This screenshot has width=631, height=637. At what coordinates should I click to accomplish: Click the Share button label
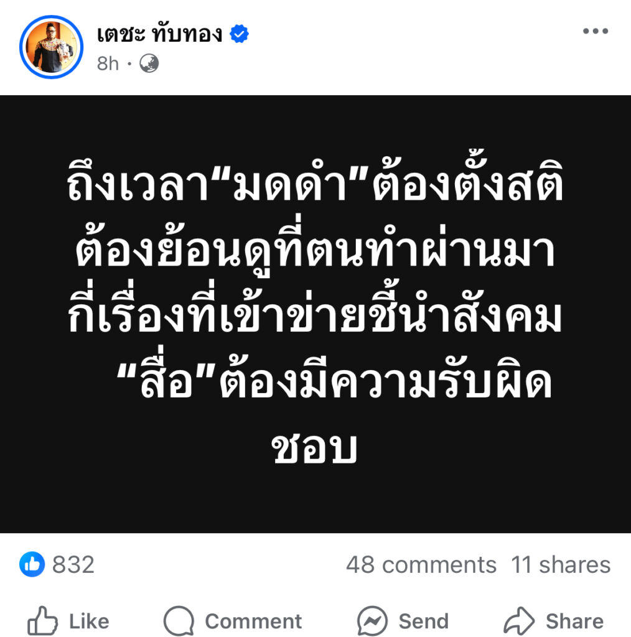[574, 621]
